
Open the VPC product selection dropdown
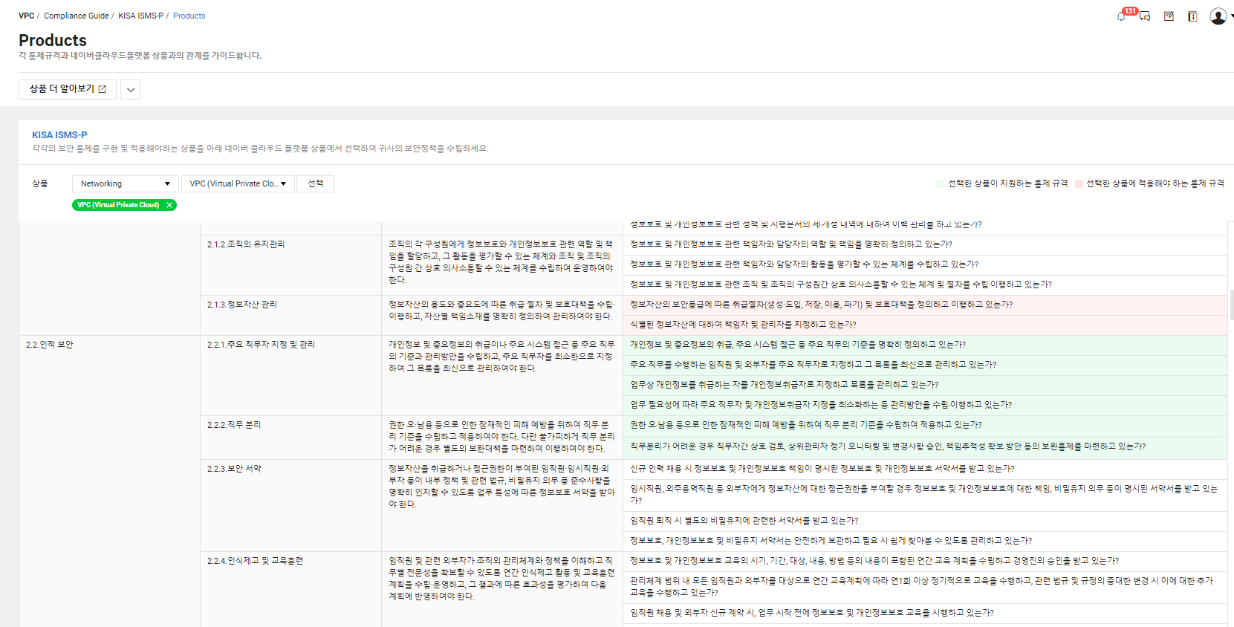pos(238,183)
